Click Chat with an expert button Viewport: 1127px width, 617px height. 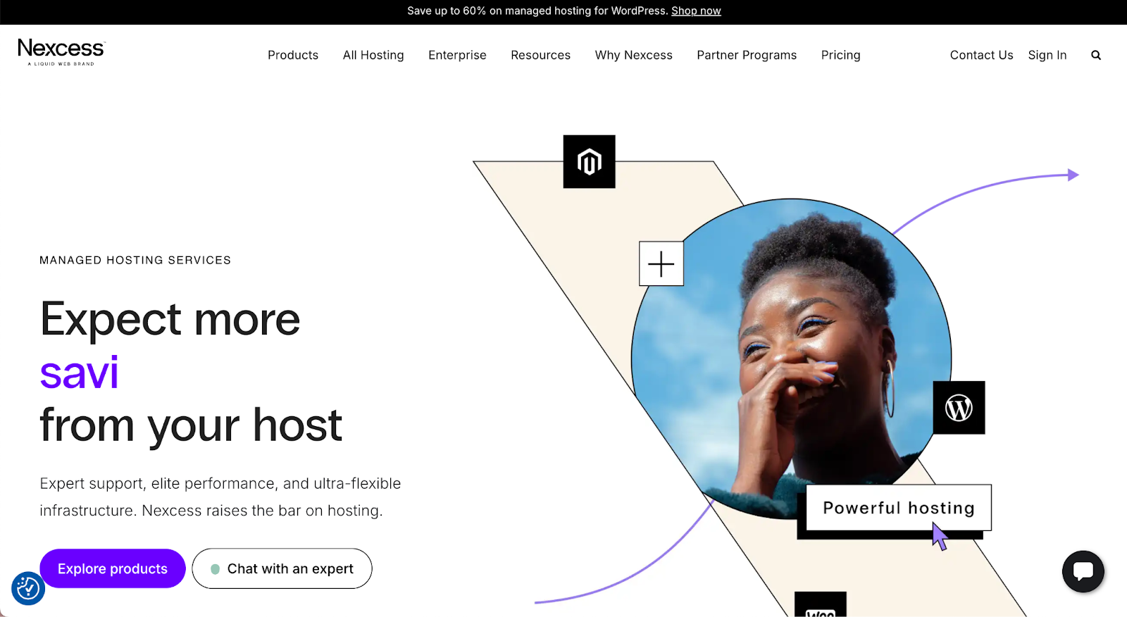click(282, 568)
